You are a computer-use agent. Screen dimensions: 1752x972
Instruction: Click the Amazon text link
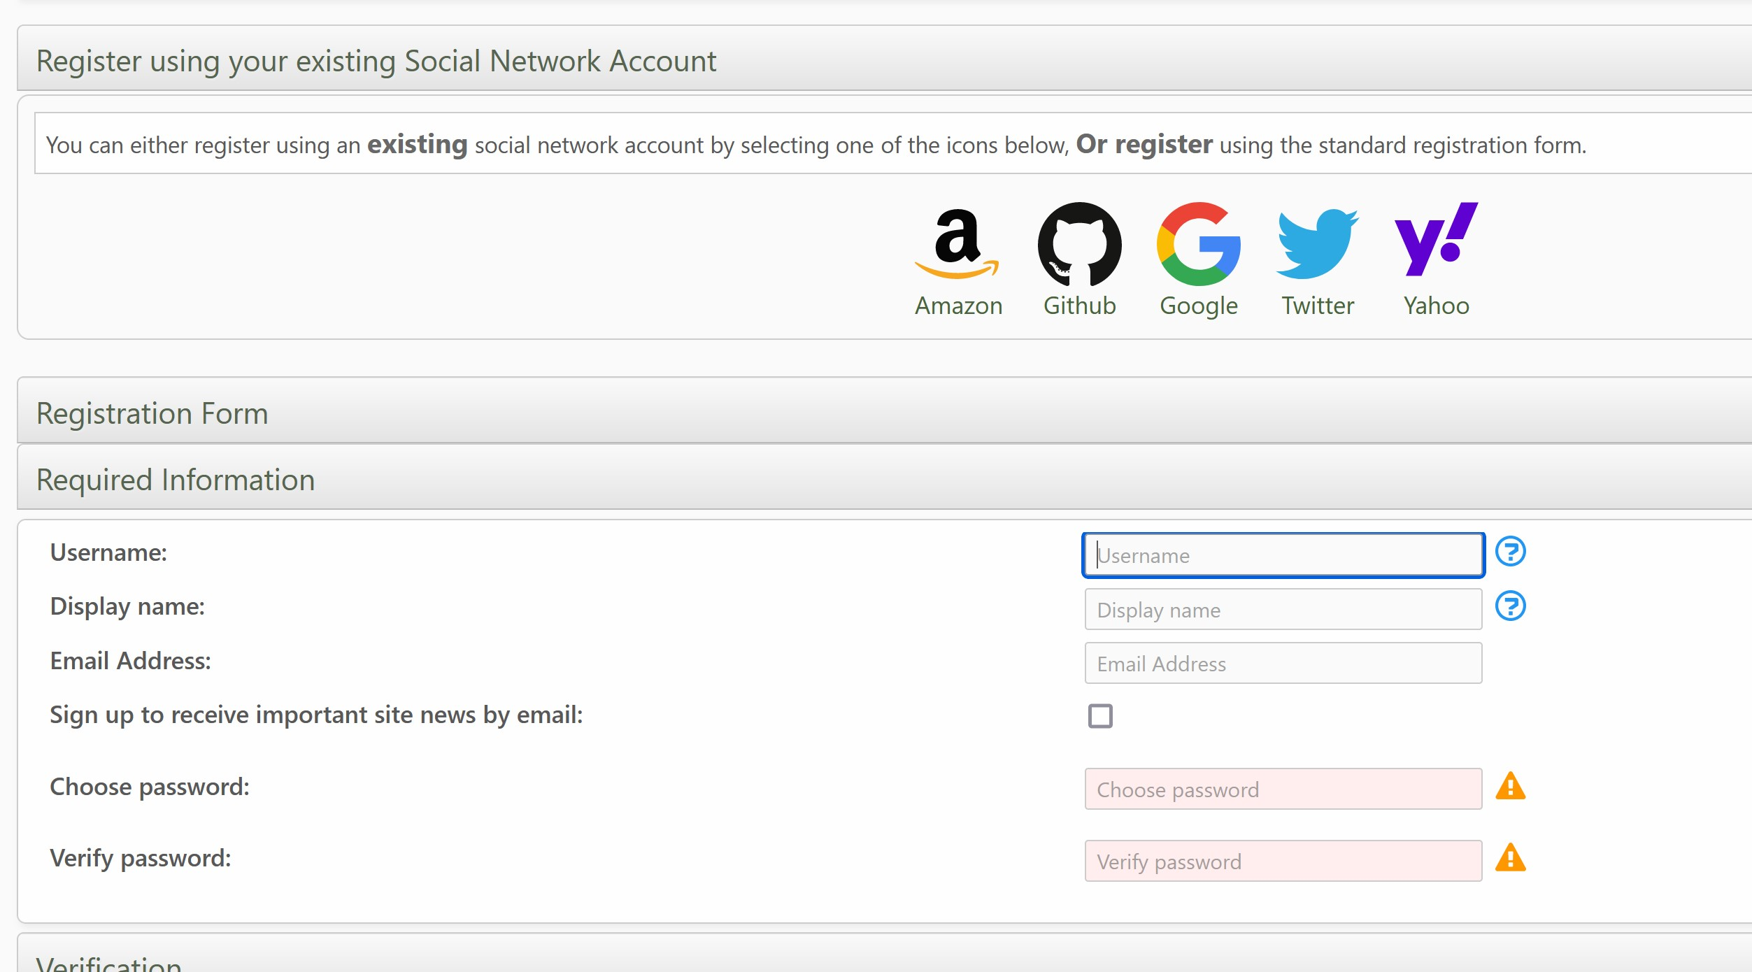click(958, 306)
